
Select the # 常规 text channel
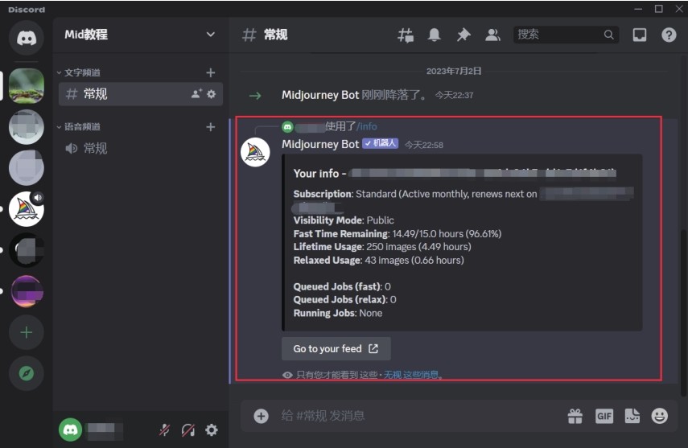coord(140,94)
